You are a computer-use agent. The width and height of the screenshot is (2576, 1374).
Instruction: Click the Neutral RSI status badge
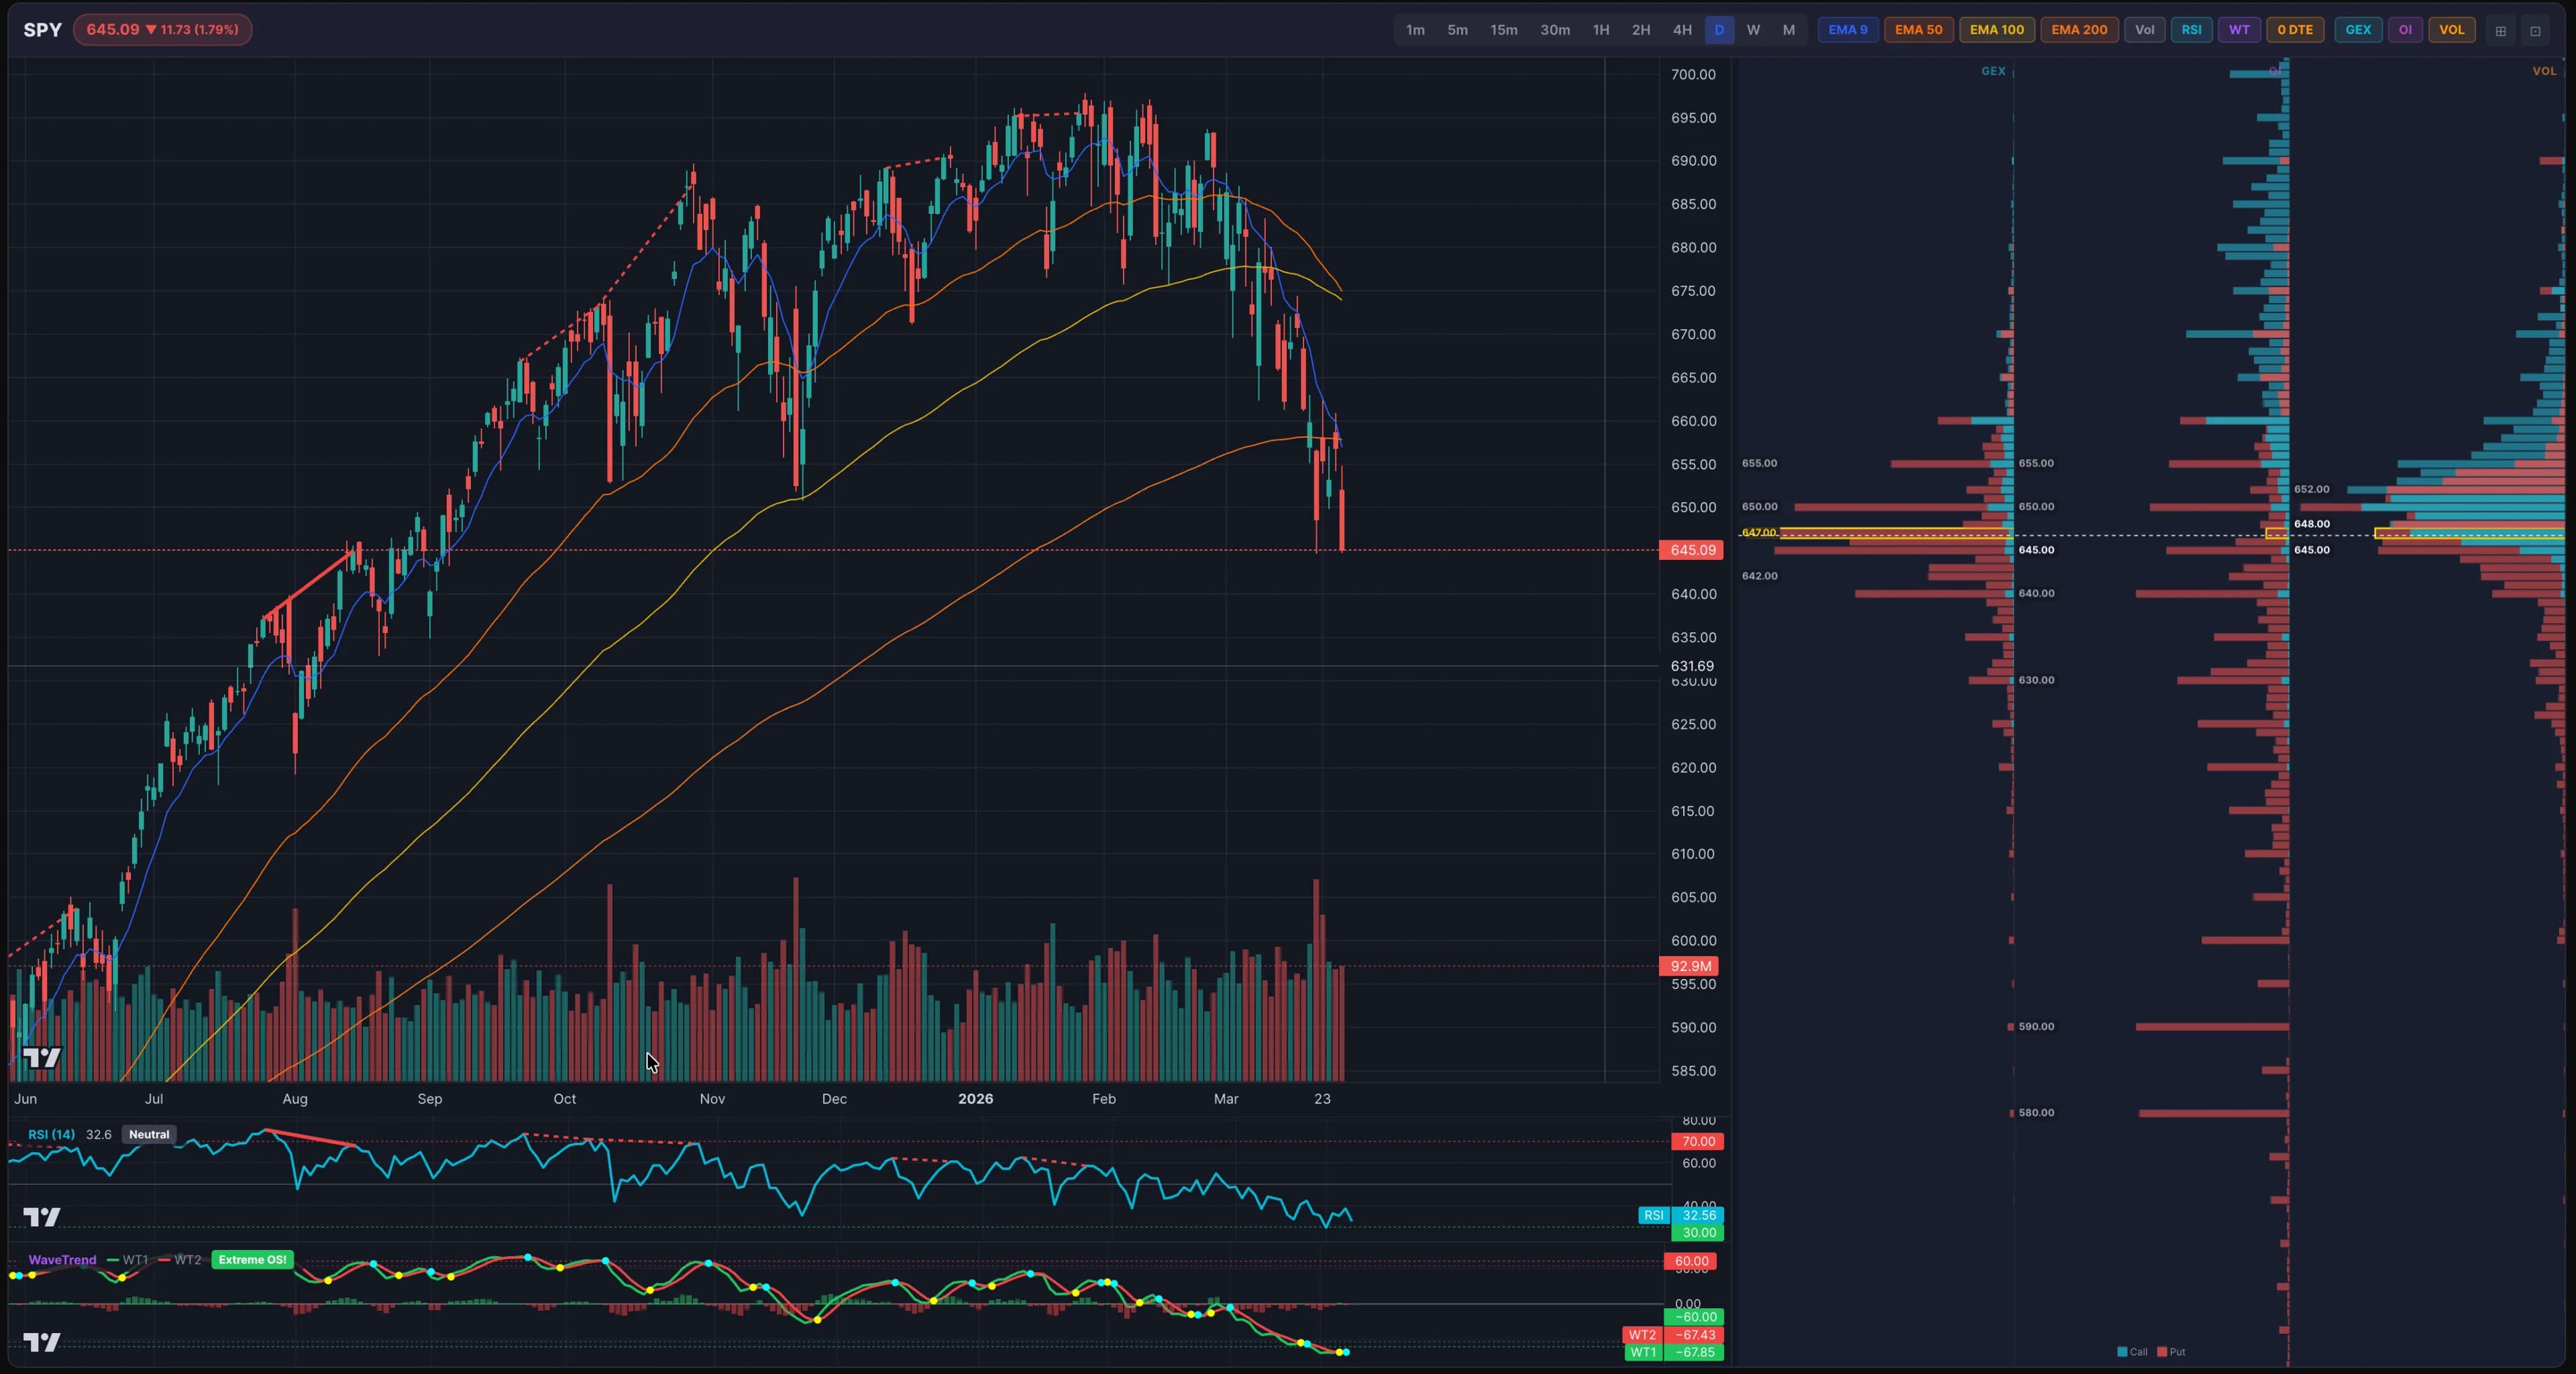[149, 1134]
